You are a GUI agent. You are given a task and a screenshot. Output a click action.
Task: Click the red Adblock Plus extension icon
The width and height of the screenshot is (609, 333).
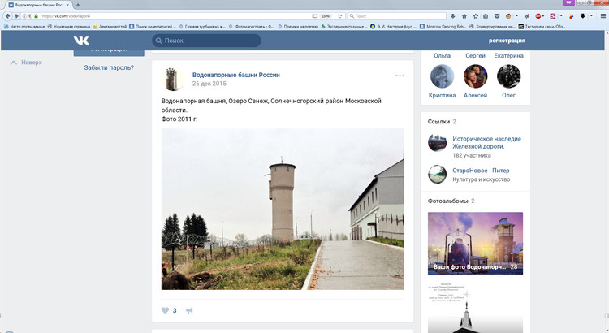point(538,16)
